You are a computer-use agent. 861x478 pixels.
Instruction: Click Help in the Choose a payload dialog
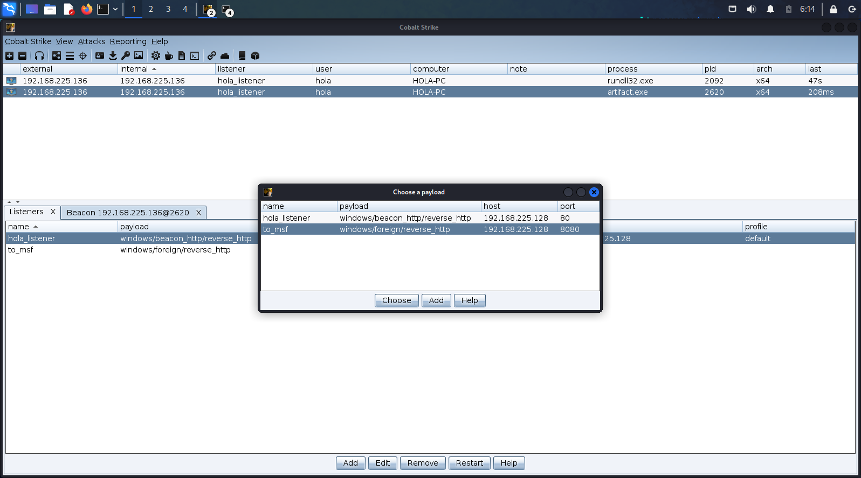click(x=470, y=300)
